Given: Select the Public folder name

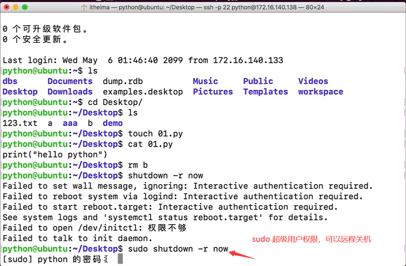Looking at the screenshot, I should point(258,81).
